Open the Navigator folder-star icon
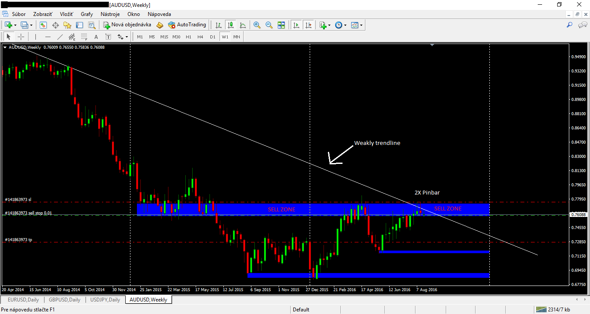This screenshot has width=590, height=314. (67, 25)
